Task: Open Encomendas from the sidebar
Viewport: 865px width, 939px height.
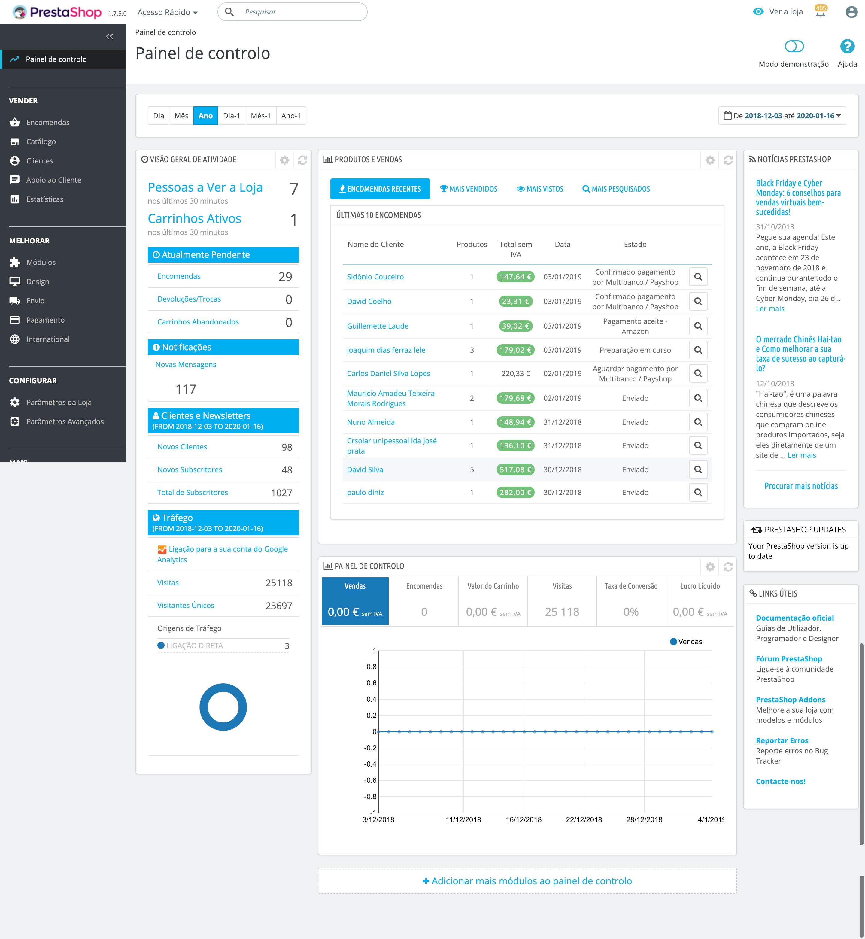Action: 48,122
